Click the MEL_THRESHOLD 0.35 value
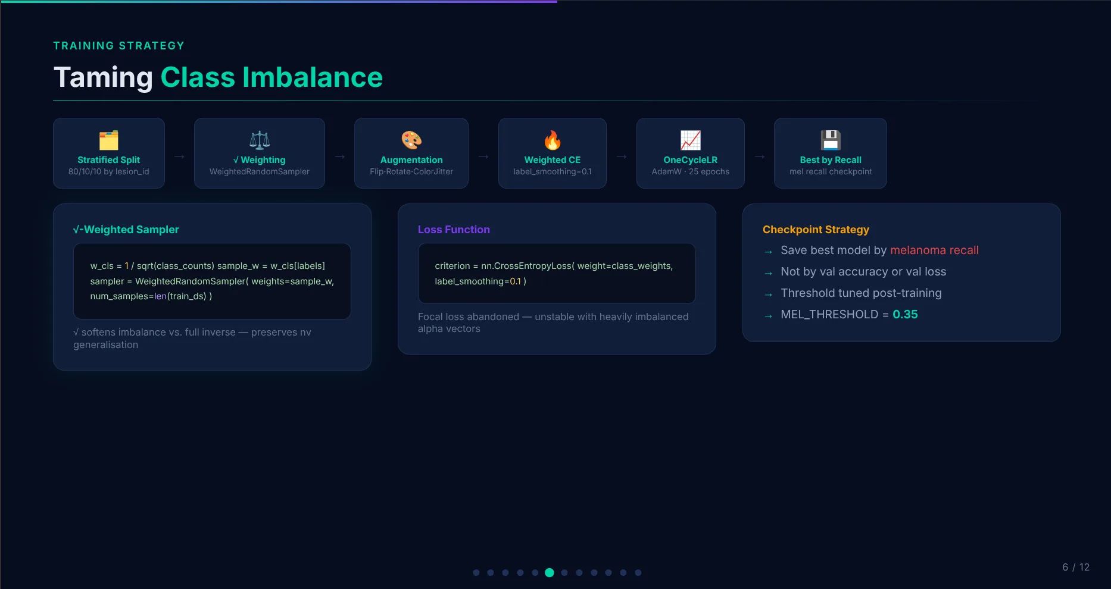This screenshot has height=589, width=1111. coord(905,314)
